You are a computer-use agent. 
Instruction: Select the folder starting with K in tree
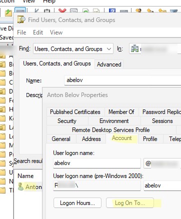[x=6, y=118]
